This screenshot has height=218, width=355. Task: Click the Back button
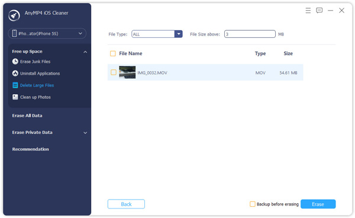click(126, 204)
